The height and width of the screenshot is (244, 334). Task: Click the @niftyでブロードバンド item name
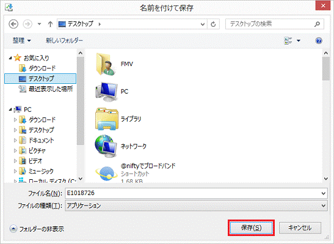[x=148, y=166]
